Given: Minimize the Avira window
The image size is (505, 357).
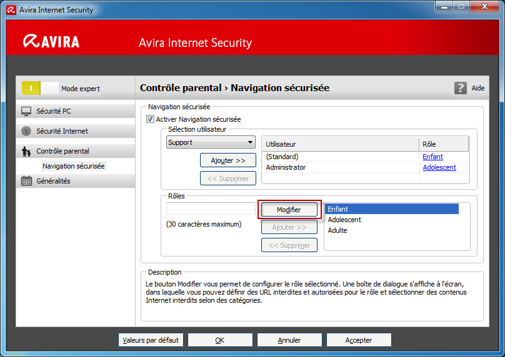Looking at the screenshot, I should coord(444,6).
